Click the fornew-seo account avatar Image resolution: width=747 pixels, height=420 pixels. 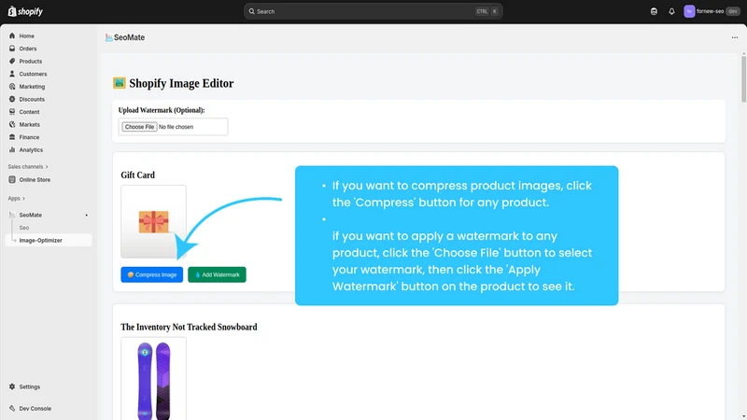tap(689, 11)
